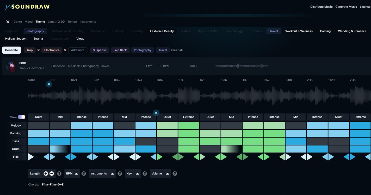Toggle the first Melody block under Quiet
The width and height of the screenshot is (371, 195).
point(39,126)
